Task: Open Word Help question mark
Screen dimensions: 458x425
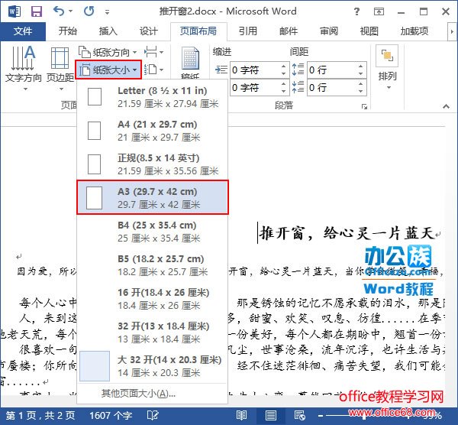Action: click(x=356, y=11)
